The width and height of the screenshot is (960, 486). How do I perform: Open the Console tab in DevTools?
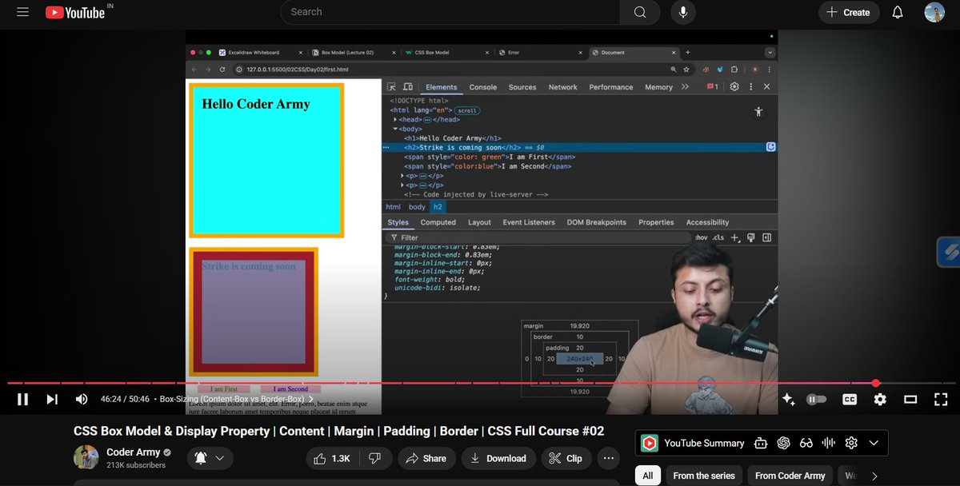point(482,86)
